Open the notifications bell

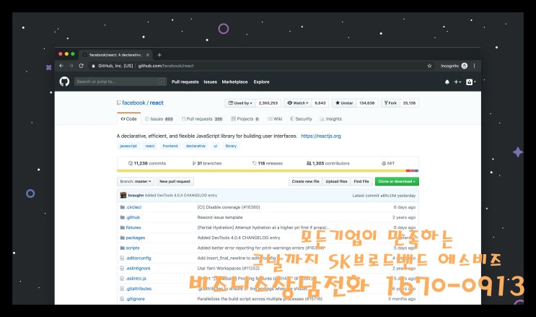[447, 82]
